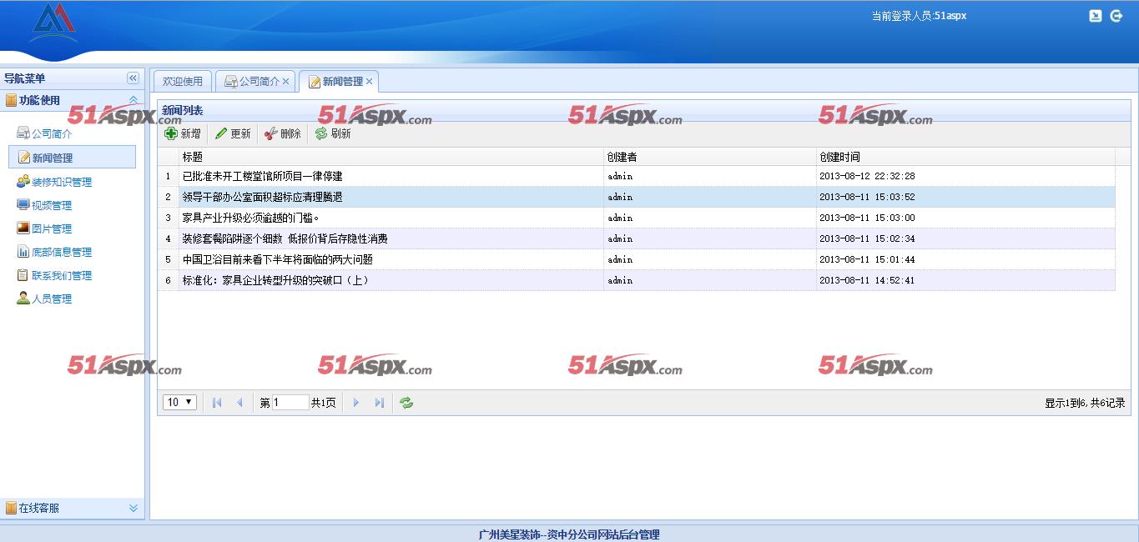Open the page size dropdown
1139x542 pixels.
point(179,403)
